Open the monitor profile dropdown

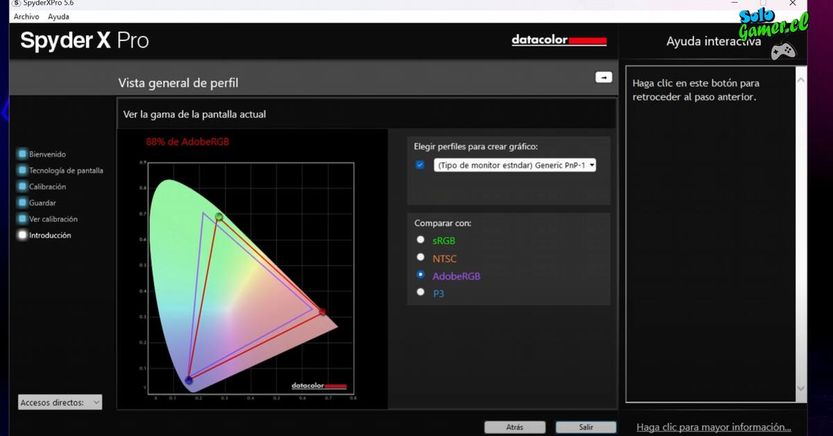pos(515,165)
